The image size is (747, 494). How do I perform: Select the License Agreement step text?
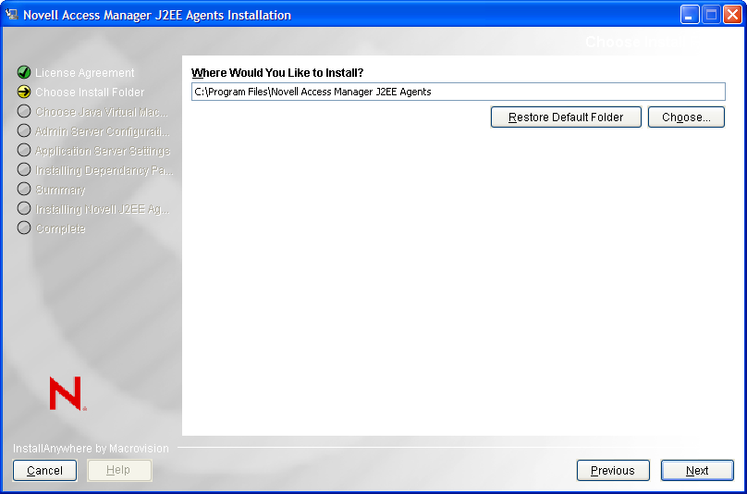click(85, 73)
